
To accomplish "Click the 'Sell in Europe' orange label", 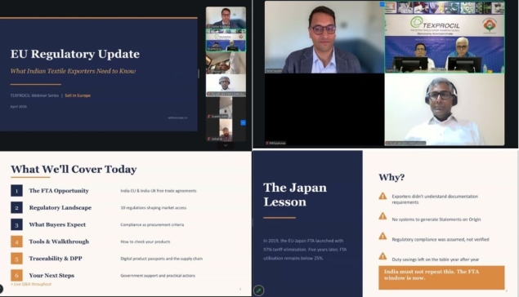I will pyautogui.click(x=78, y=95).
